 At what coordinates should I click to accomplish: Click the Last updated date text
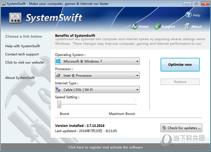tap(86, 131)
